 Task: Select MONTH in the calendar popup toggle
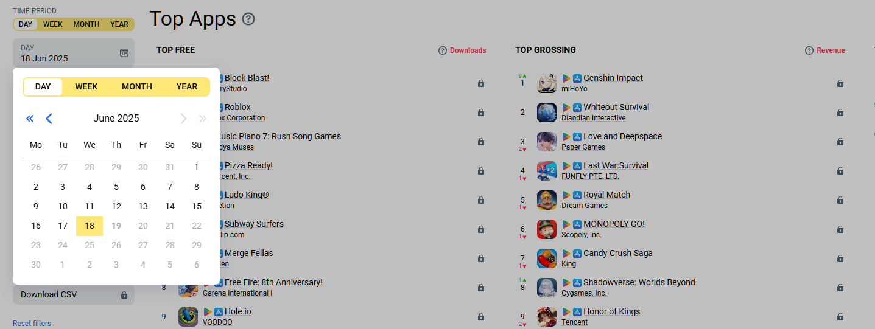click(x=137, y=86)
